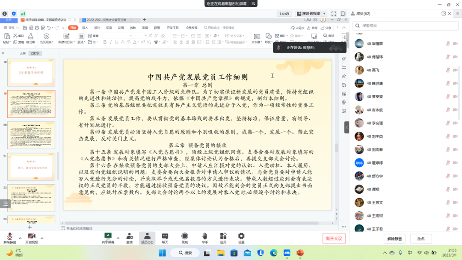Expand audio options arrow beside 解除静音
Viewport: 462px width, 260px height.
(x=20, y=238)
